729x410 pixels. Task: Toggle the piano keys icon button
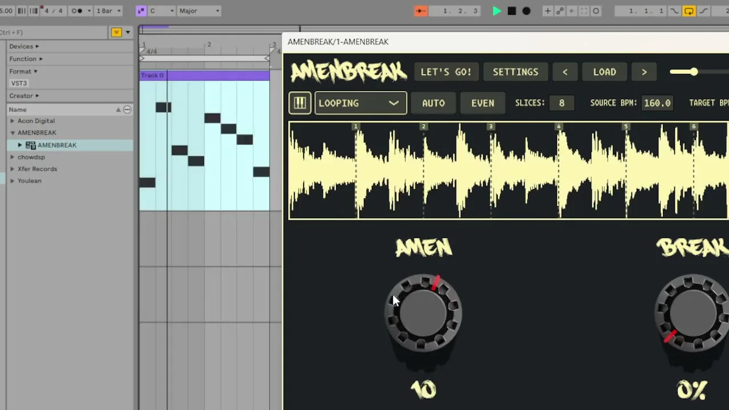(300, 103)
